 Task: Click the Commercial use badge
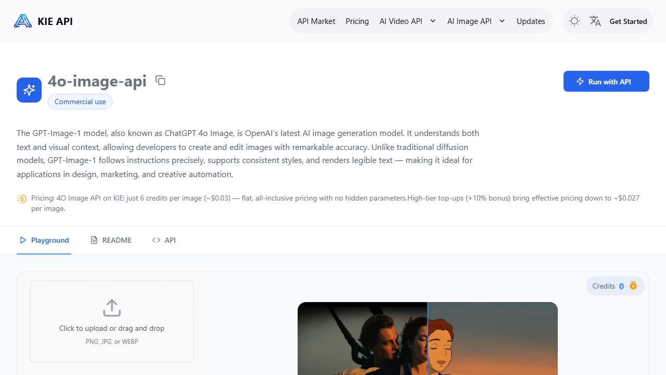pyautogui.click(x=80, y=102)
